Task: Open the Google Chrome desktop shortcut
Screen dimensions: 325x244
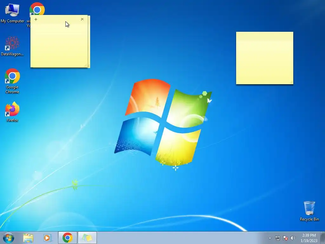Action: (x=12, y=81)
